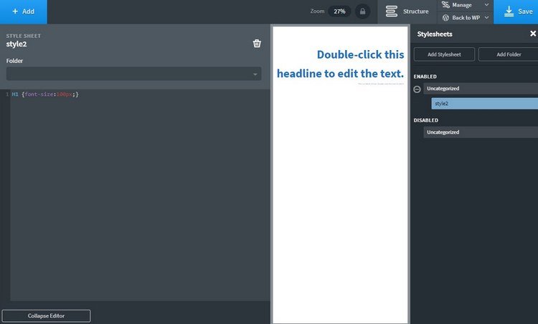Click Add Stylesheet button
This screenshot has height=324, width=538.
click(443, 54)
